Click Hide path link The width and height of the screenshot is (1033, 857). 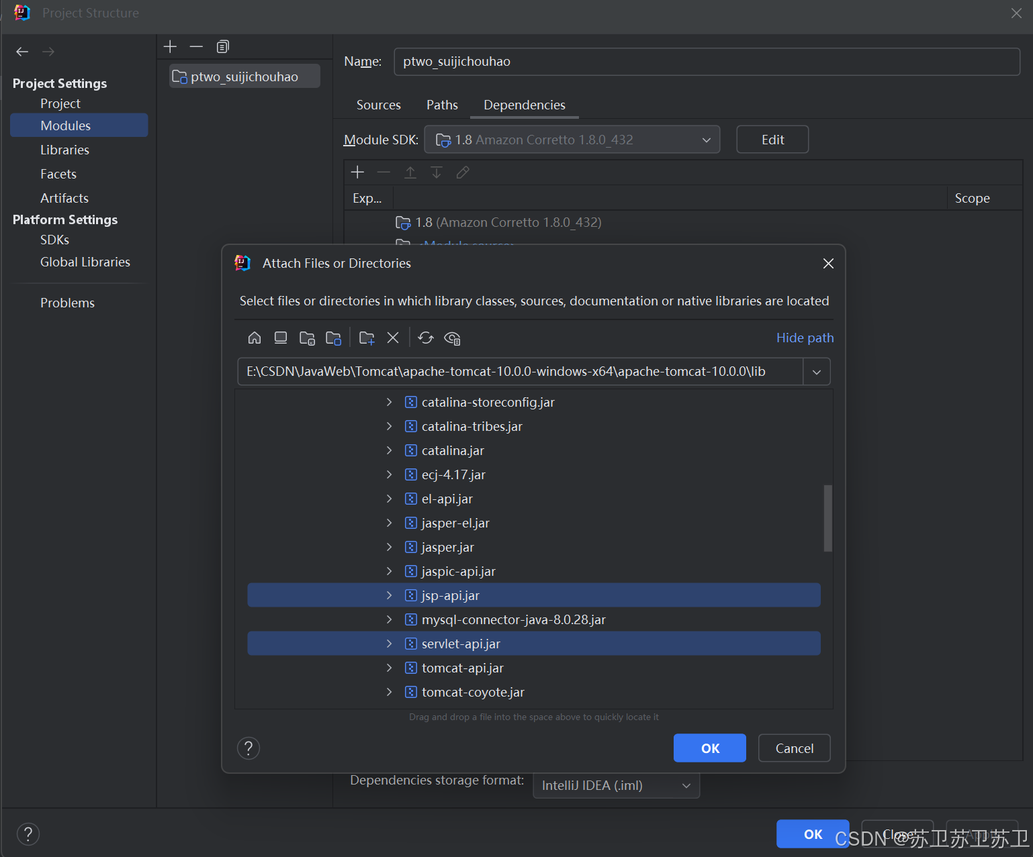[x=805, y=338]
